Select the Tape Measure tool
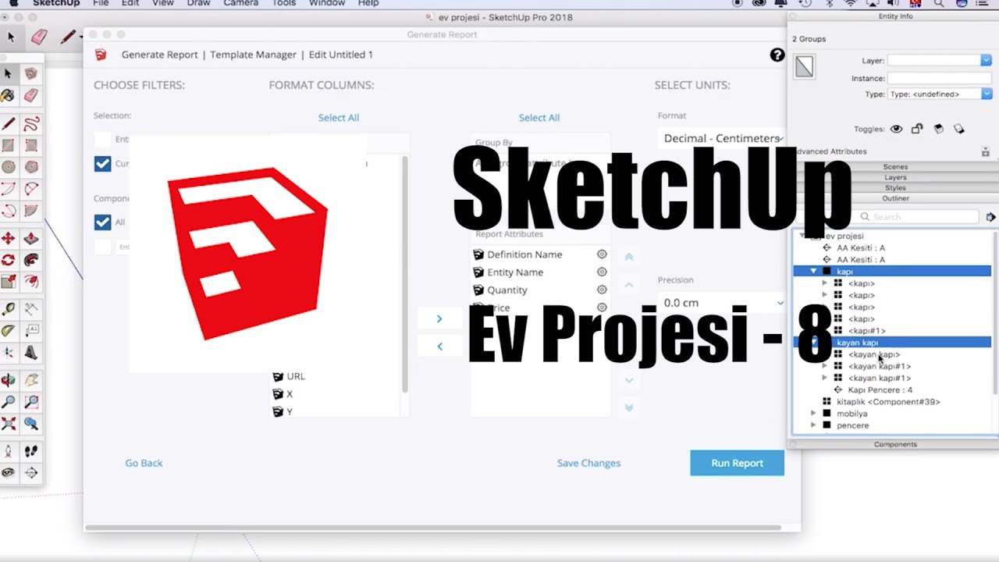This screenshot has height=562, width=999. (x=8, y=309)
